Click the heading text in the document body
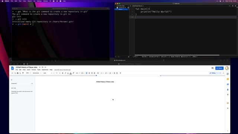238x134 pixels. click(105, 82)
